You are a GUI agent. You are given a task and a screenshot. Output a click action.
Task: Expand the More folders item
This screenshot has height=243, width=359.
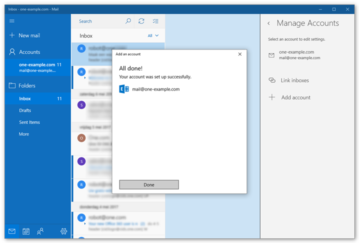coord(24,134)
